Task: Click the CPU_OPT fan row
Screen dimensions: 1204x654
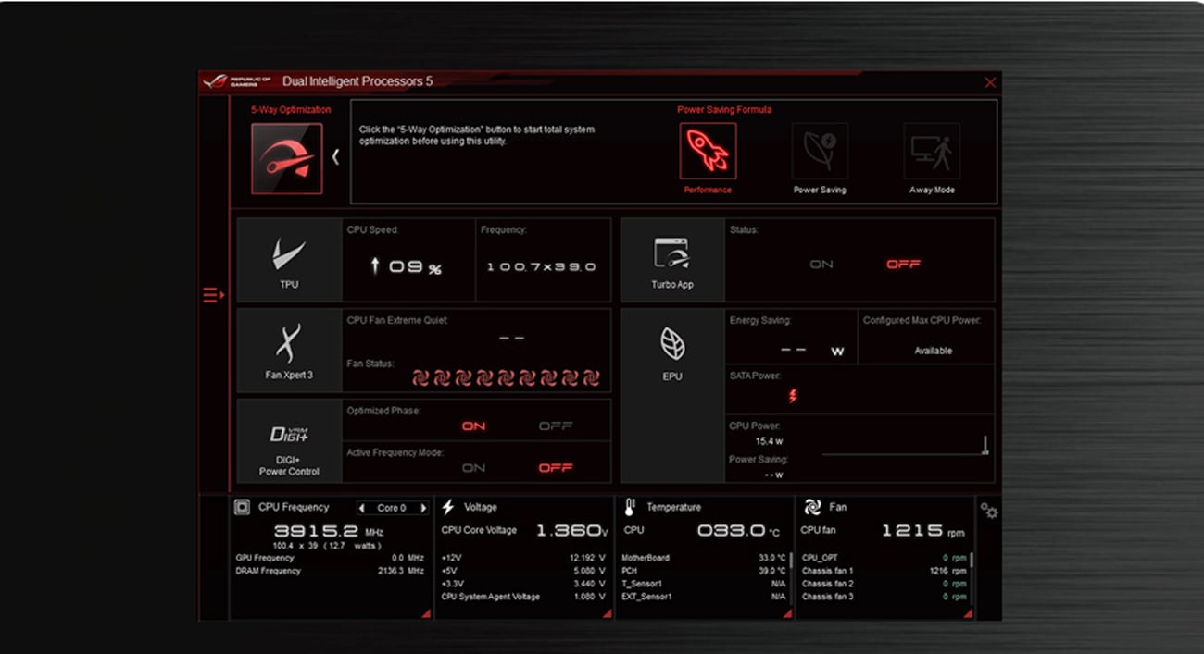Action: point(884,558)
